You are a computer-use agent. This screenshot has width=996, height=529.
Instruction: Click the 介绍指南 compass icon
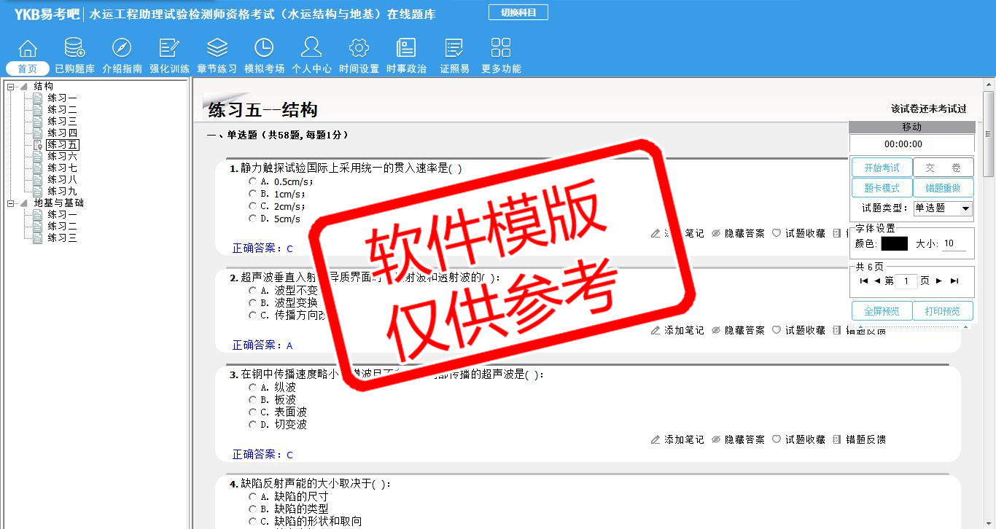[x=122, y=48]
